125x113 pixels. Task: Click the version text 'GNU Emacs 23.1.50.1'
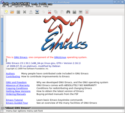coord(18,63)
